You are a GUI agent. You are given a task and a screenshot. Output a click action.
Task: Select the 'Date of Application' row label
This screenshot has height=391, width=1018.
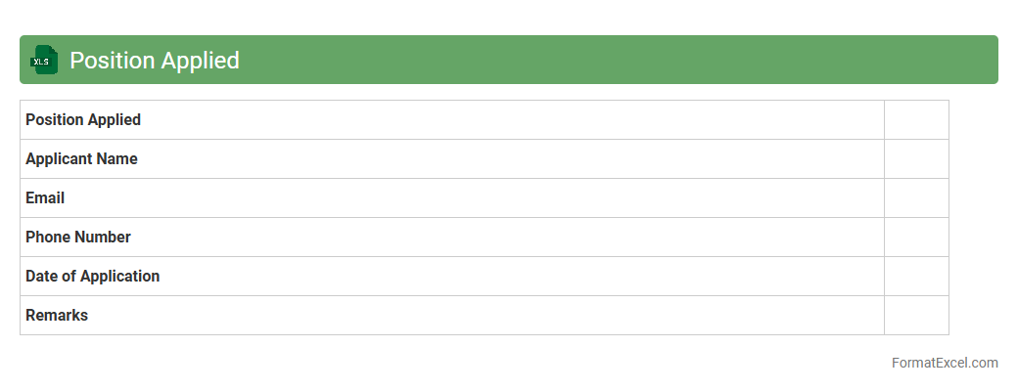click(92, 277)
